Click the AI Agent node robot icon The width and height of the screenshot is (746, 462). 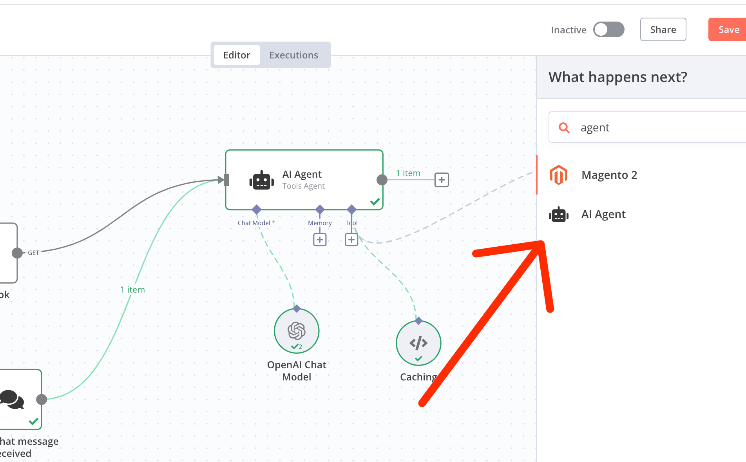[261, 180]
